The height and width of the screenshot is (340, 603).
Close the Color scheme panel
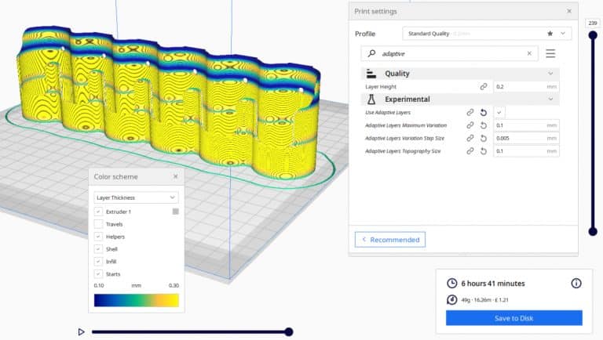coord(175,176)
